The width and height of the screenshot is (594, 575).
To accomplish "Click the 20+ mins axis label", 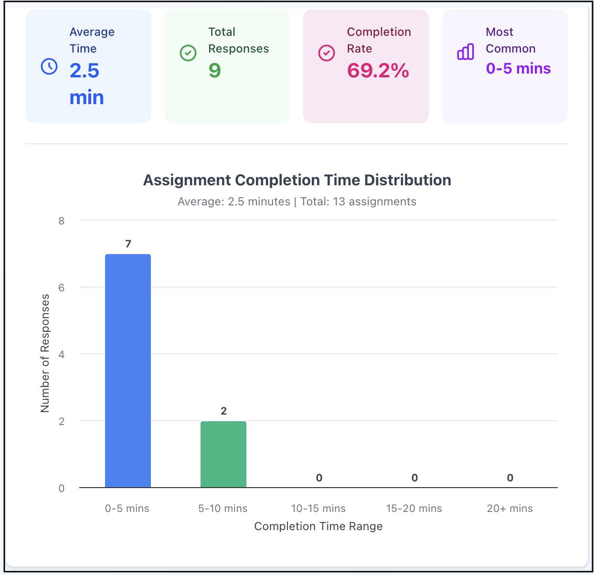I will [509, 509].
